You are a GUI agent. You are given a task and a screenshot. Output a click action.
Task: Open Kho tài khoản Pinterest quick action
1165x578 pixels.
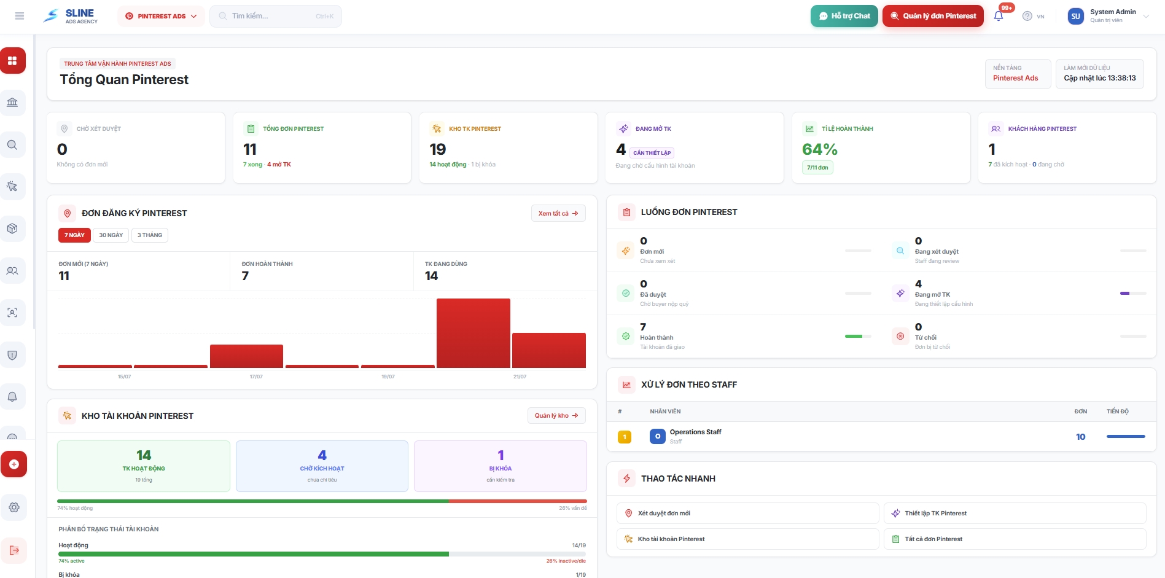click(747, 539)
